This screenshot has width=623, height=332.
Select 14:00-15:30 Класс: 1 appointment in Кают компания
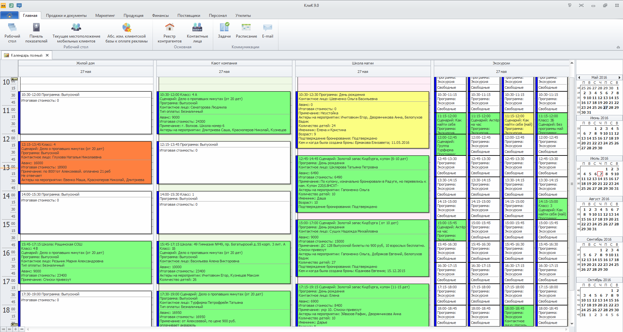pyautogui.click(x=224, y=212)
